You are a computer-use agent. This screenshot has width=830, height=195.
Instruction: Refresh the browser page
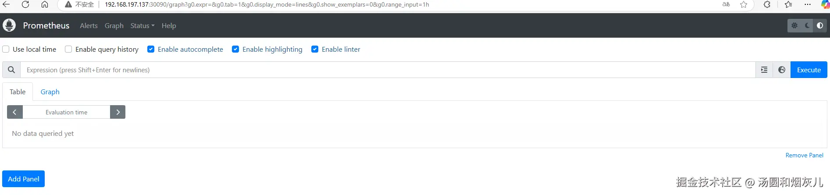pos(25,4)
